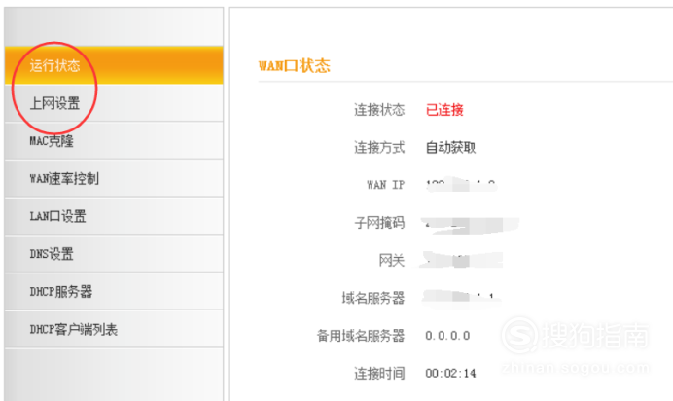Click the 00:02:14 connection time value
Screen dimensions: 673x401
point(449,373)
